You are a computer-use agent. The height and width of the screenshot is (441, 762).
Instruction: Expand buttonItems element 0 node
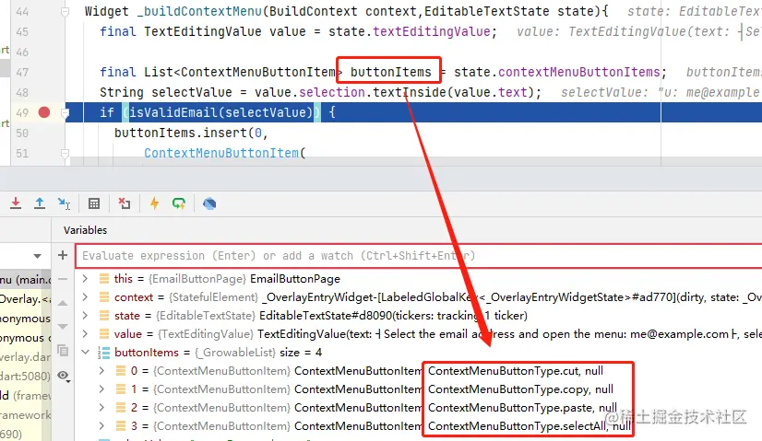101,371
